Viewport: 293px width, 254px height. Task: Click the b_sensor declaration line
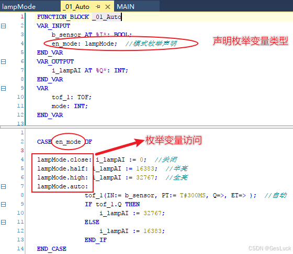point(92,35)
